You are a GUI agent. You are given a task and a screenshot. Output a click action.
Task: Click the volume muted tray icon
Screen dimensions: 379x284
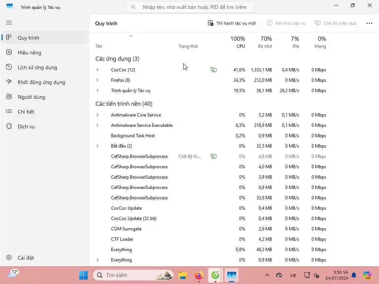click(316, 275)
